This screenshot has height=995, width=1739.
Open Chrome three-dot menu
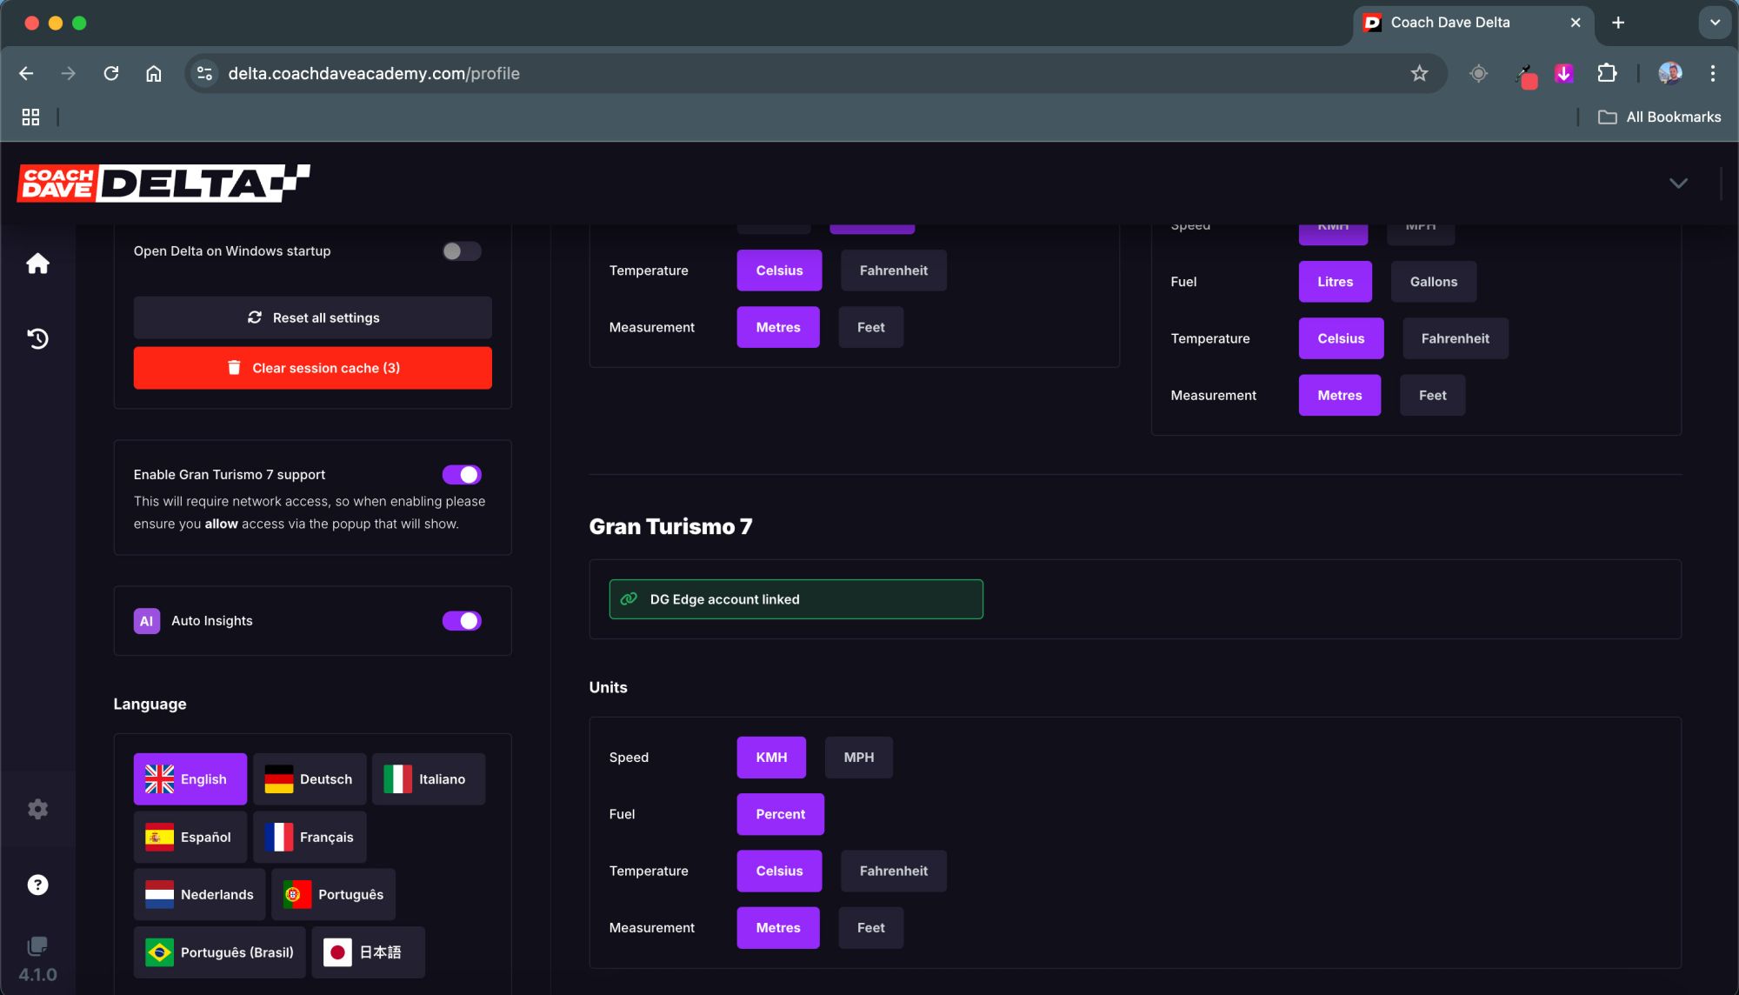click(1712, 73)
